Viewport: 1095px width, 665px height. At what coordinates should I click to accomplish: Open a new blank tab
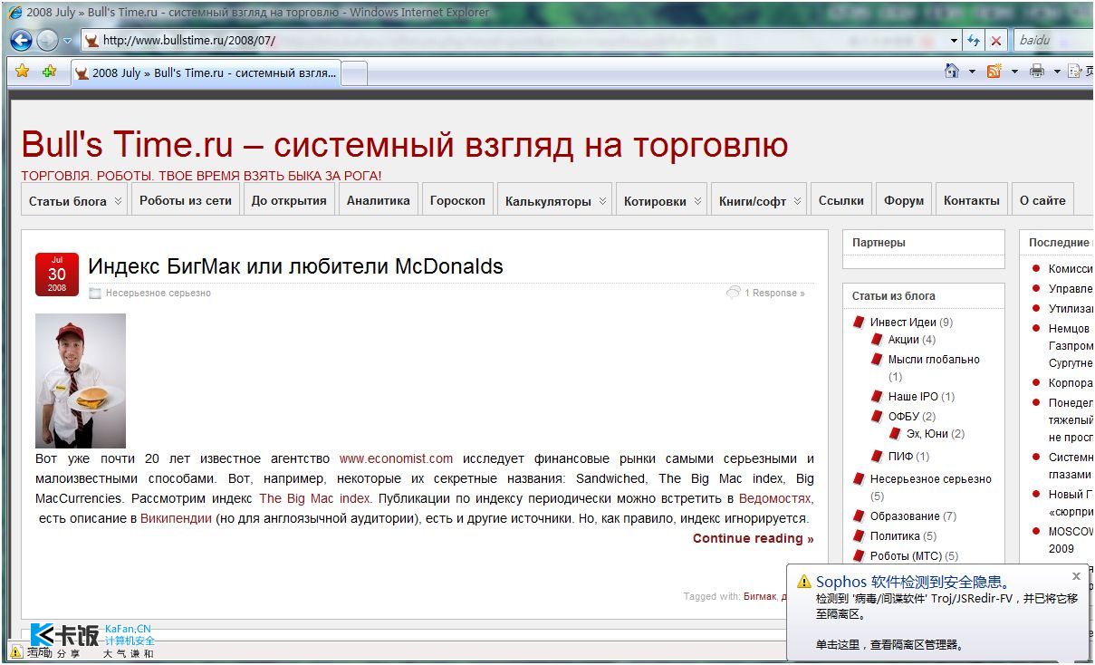click(x=354, y=73)
